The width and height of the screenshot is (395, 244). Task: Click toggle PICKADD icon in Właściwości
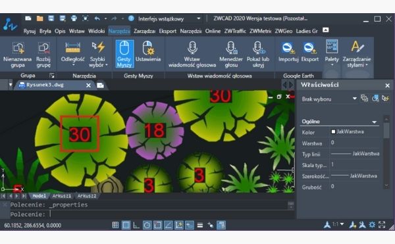tap(364, 99)
